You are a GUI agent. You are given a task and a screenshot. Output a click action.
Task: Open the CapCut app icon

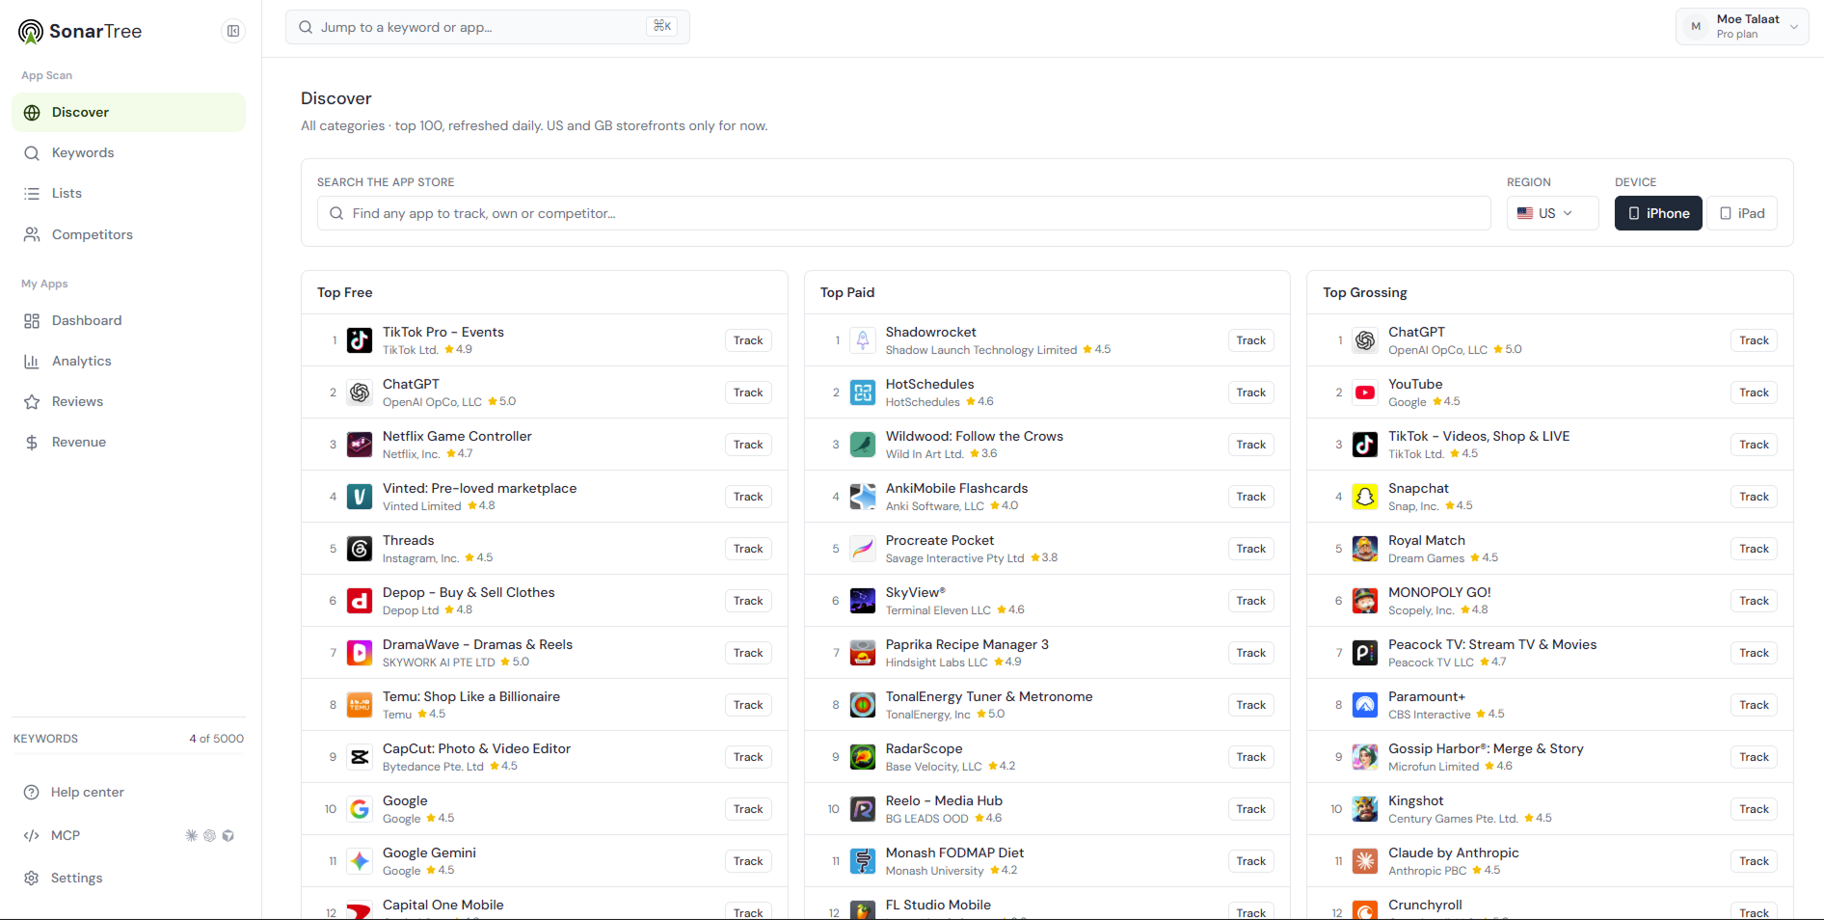[x=360, y=756]
